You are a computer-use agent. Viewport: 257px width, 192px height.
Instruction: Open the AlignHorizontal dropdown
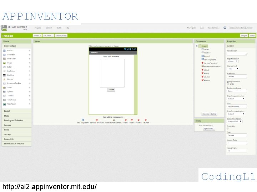233,62
